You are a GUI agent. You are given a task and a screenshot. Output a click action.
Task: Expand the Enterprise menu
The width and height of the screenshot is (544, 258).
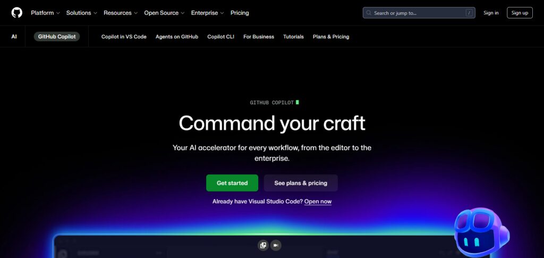[x=208, y=13]
